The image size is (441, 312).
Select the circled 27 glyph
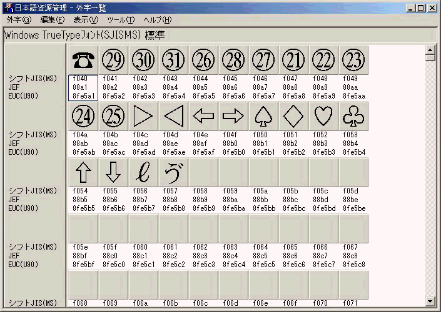(263, 61)
